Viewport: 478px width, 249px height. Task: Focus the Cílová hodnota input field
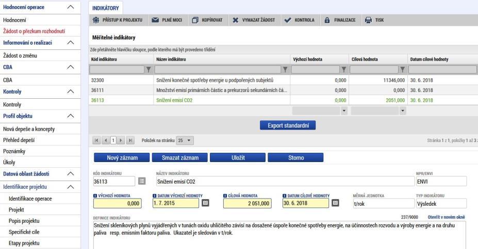247,203
